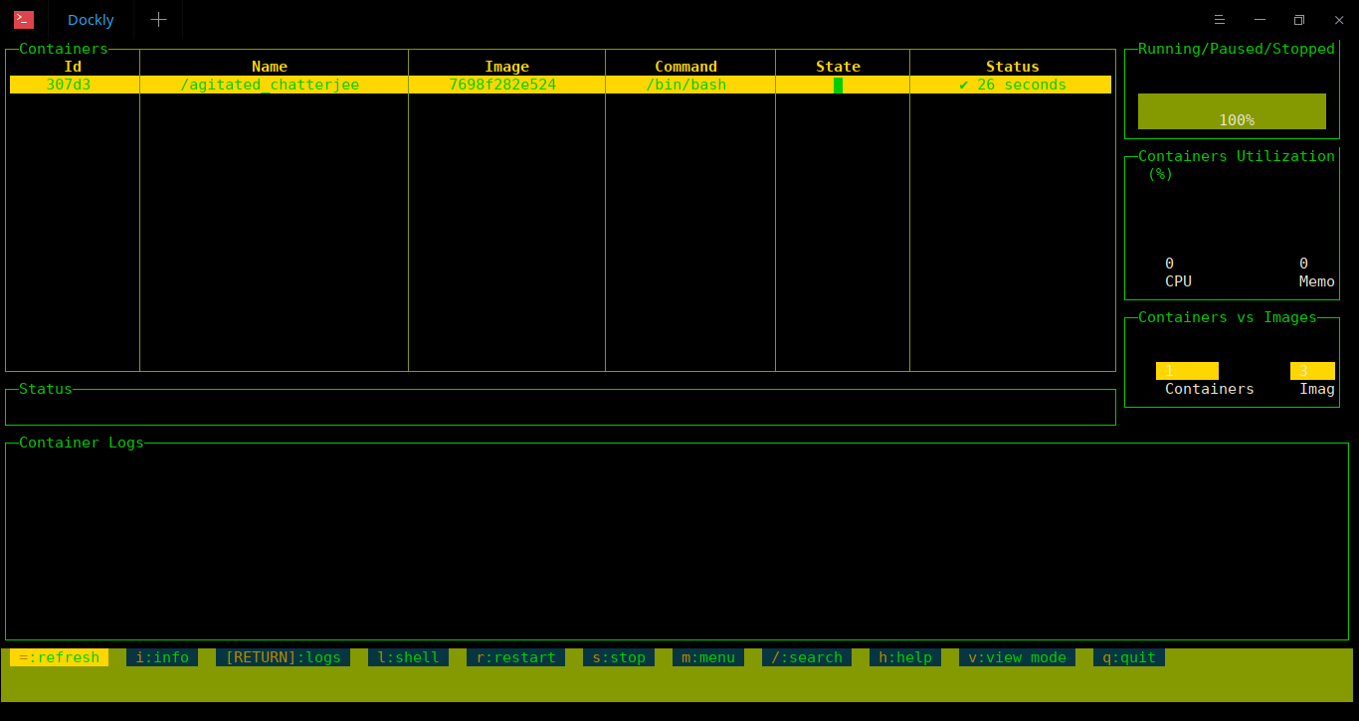Click the green State indicator block
This screenshot has height=721, width=1359.
[x=838, y=85]
